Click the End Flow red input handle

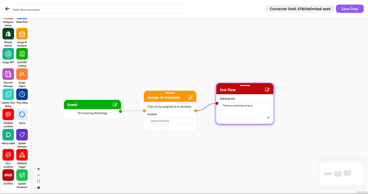pos(217,103)
